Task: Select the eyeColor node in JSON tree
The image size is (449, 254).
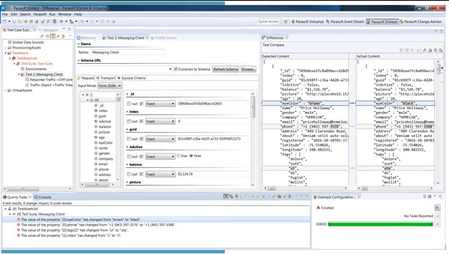Action: pos(103,143)
